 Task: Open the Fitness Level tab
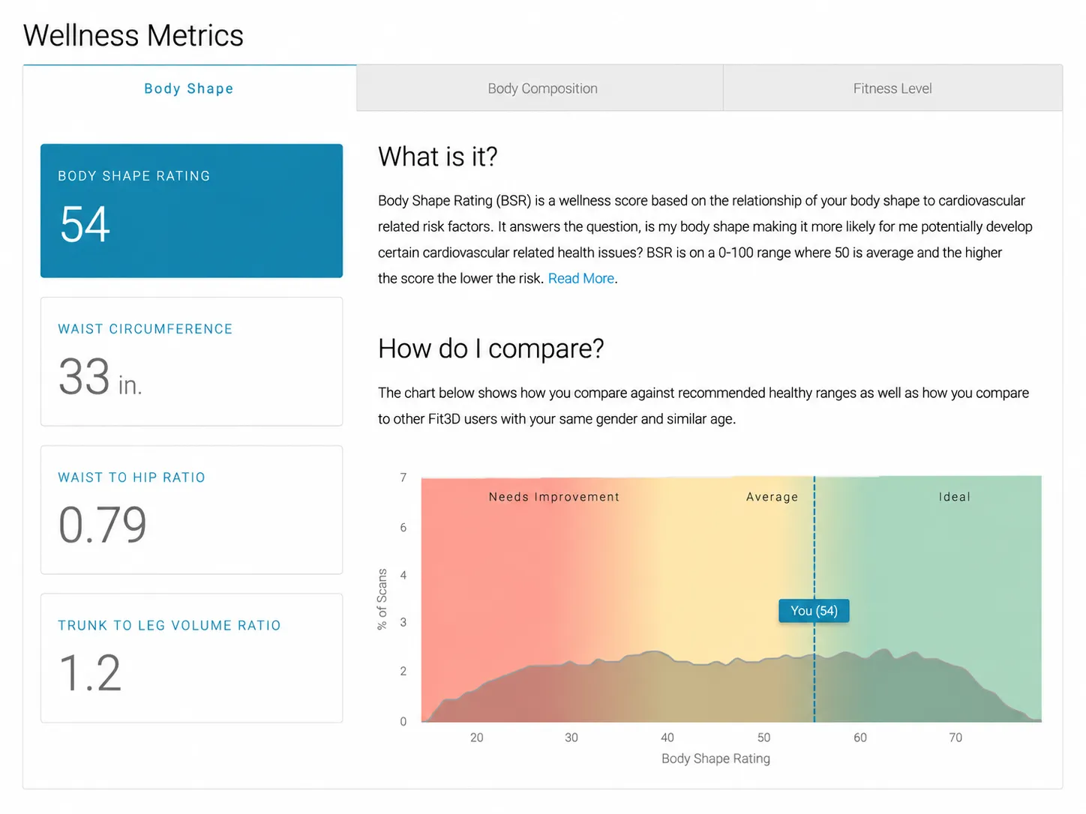892,88
